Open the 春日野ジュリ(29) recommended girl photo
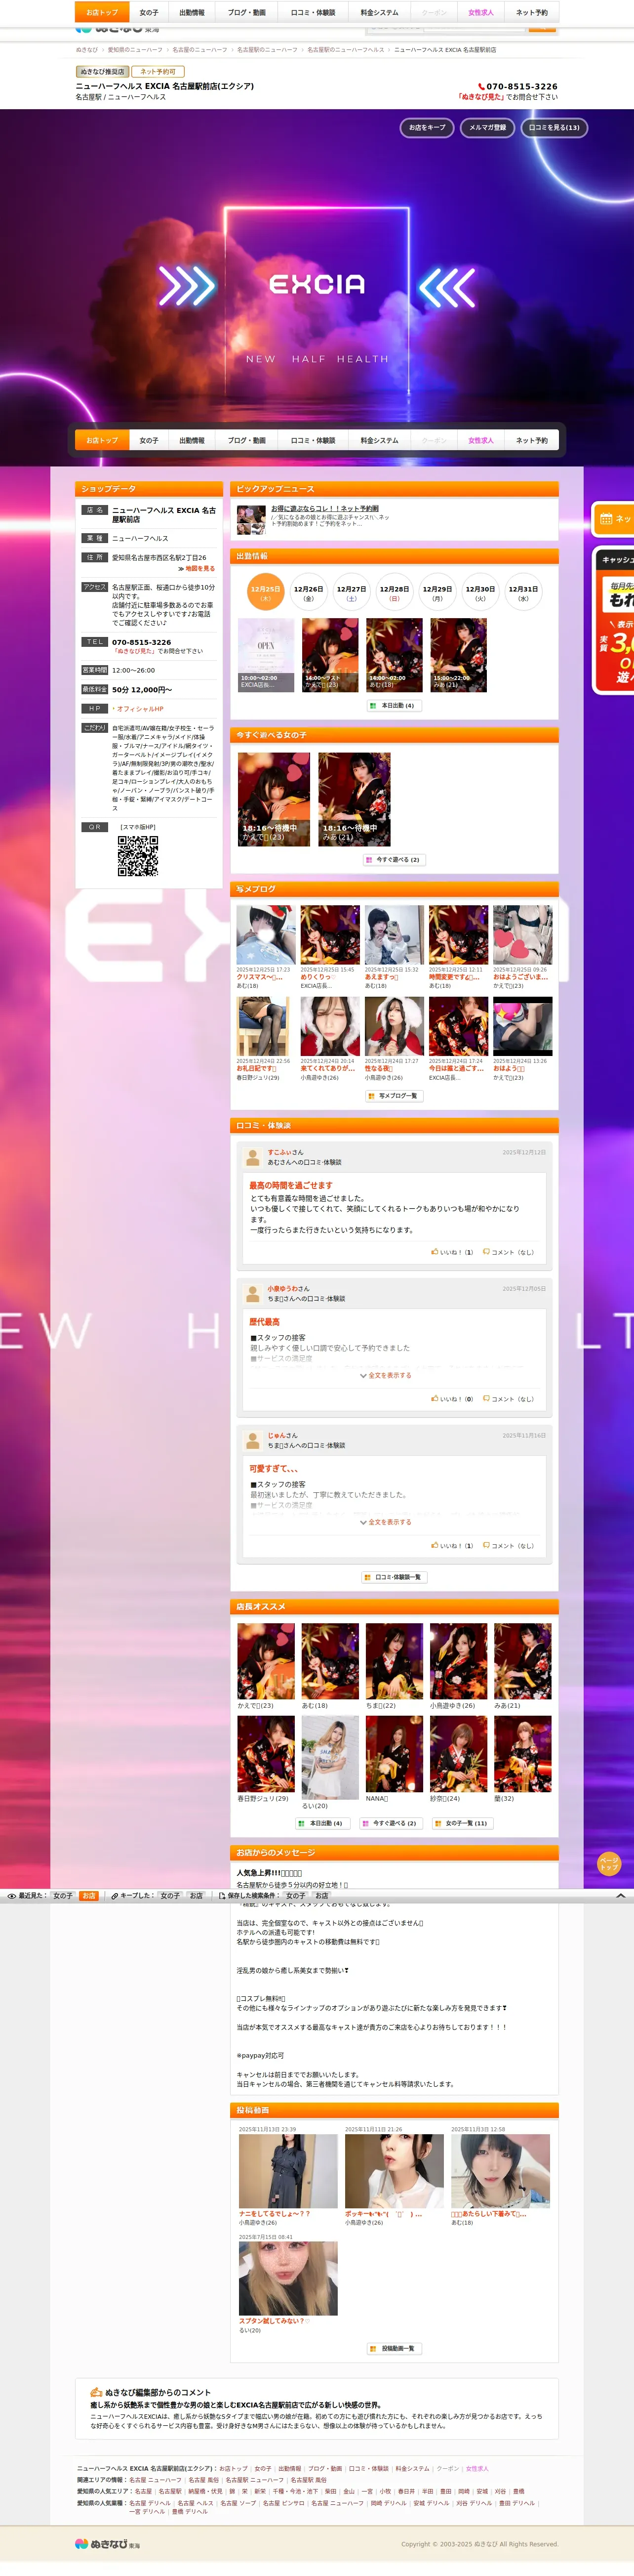The image size is (634, 2576). tap(266, 1754)
